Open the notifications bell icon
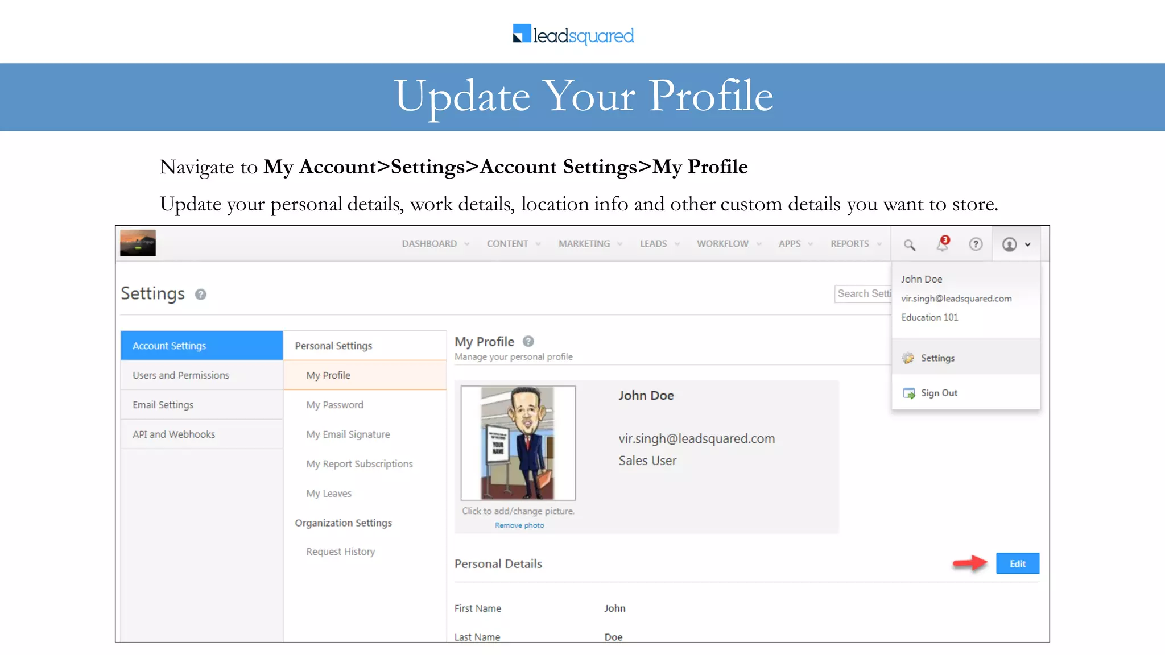 point(943,243)
